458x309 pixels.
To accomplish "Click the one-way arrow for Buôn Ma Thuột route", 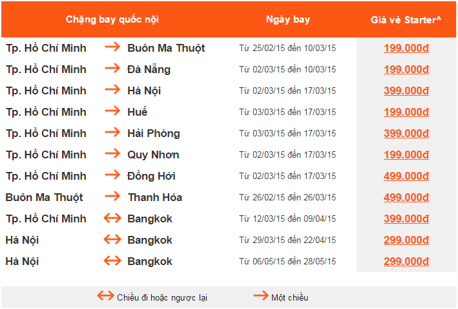I will click(x=112, y=48).
